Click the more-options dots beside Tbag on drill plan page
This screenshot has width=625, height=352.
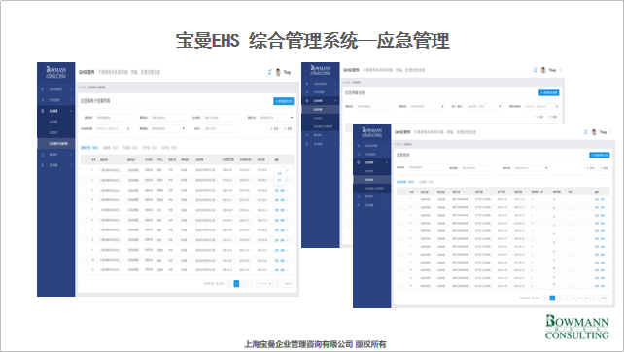click(295, 72)
